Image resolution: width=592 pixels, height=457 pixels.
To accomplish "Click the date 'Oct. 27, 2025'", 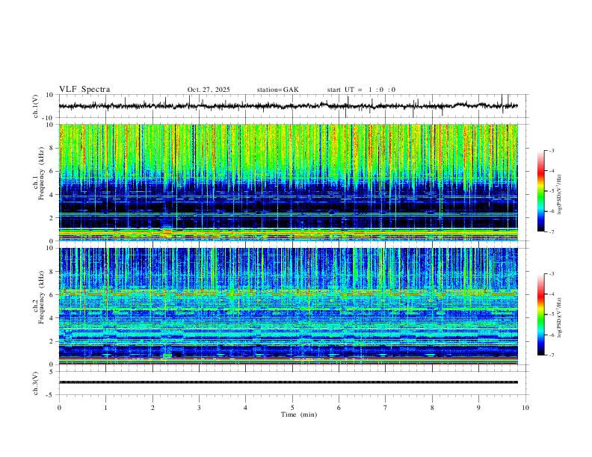I will (x=209, y=90).
